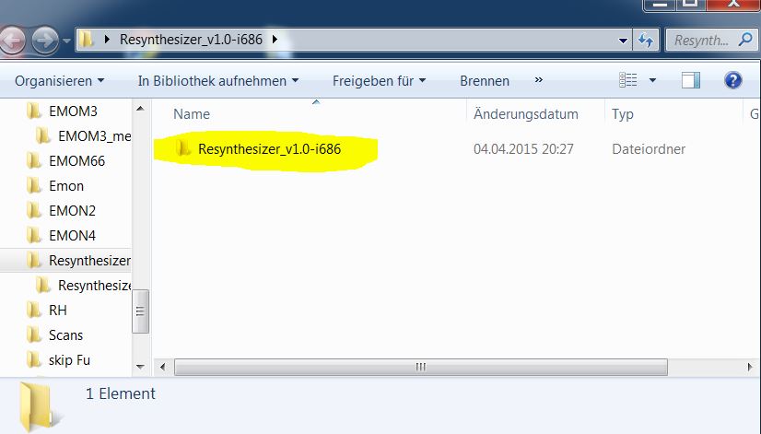The height and width of the screenshot is (434, 761).
Task: Select Scans folder in the tree
Action: [65, 335]
